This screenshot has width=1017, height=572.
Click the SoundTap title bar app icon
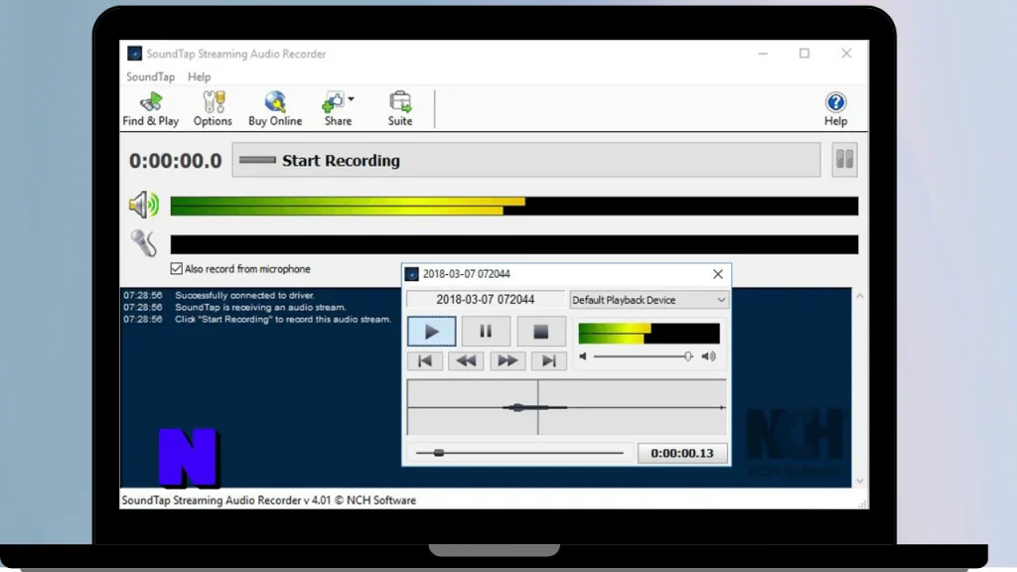coord(134,54)
